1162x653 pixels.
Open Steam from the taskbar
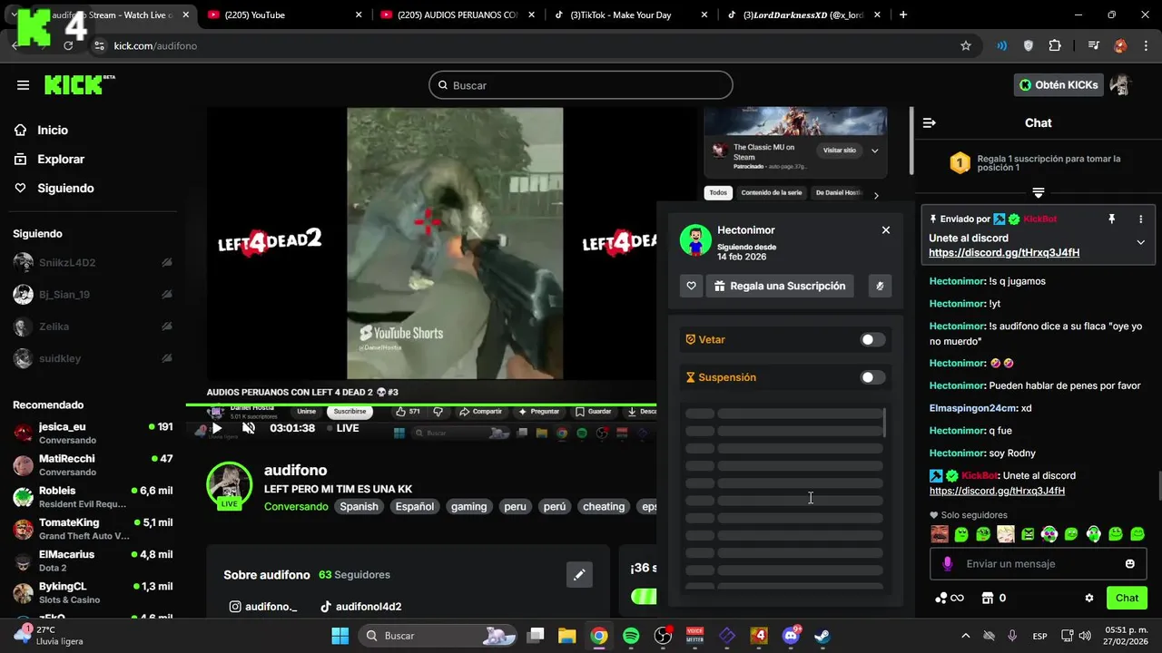point(822,636)
